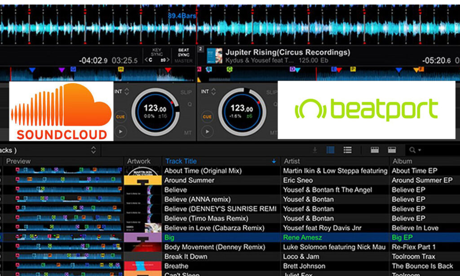
Task: Set deck 1 as MASTER
Action: [x=184, y=61]
